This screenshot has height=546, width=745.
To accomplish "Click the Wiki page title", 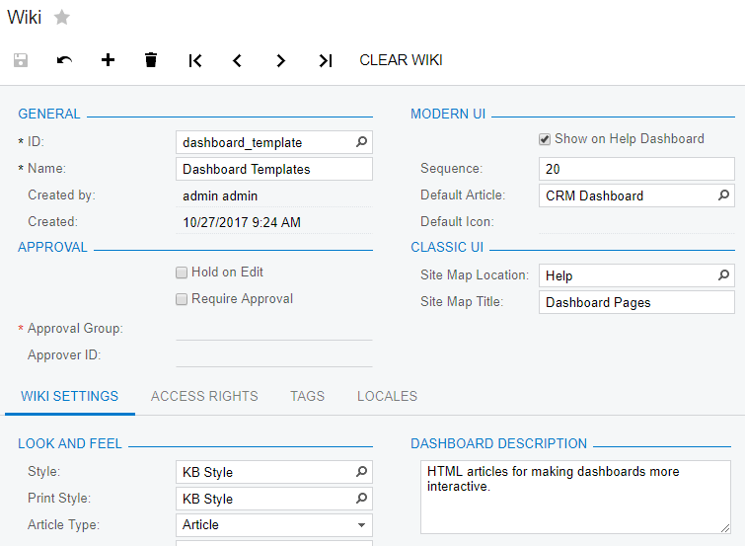I will [25, 18].
